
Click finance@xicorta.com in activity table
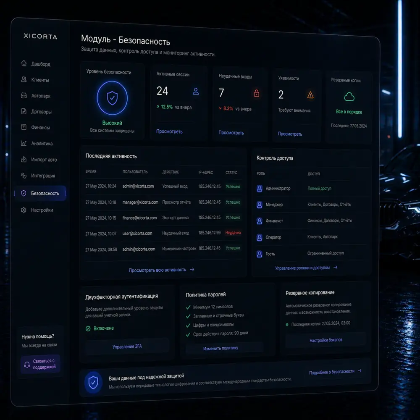click(x=139, y=218)
